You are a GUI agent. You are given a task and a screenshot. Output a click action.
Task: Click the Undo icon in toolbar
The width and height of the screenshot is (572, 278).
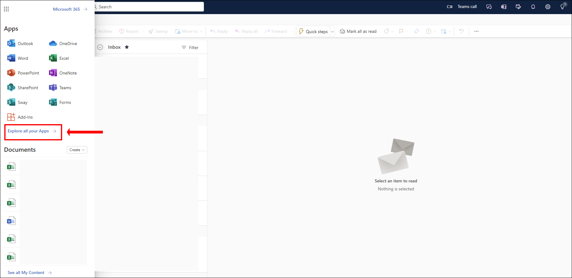[461, 31]
